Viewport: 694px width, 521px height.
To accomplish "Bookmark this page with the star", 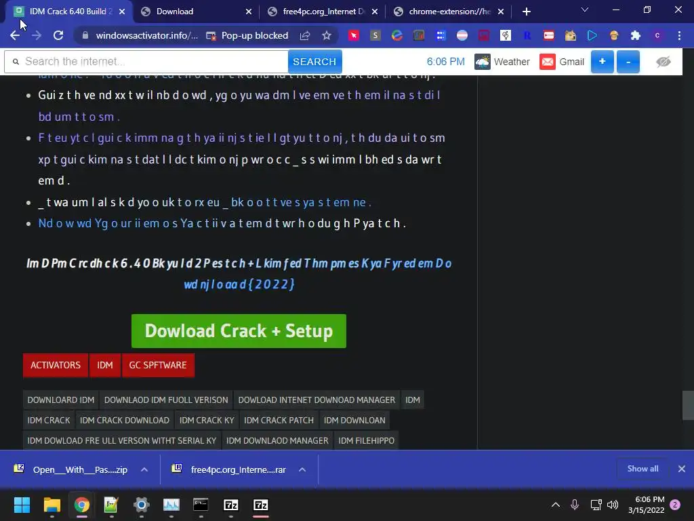I will pyautogui.click(x=327, y=35).
